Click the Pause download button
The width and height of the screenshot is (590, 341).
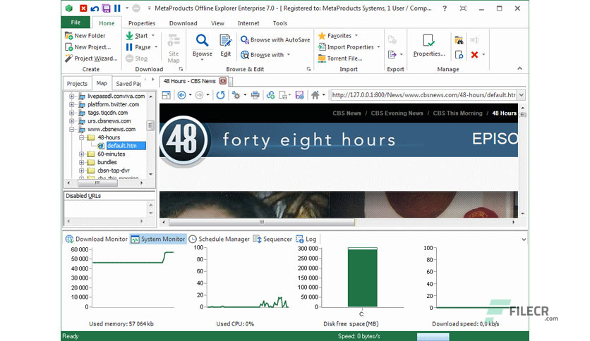click(138, 47)
